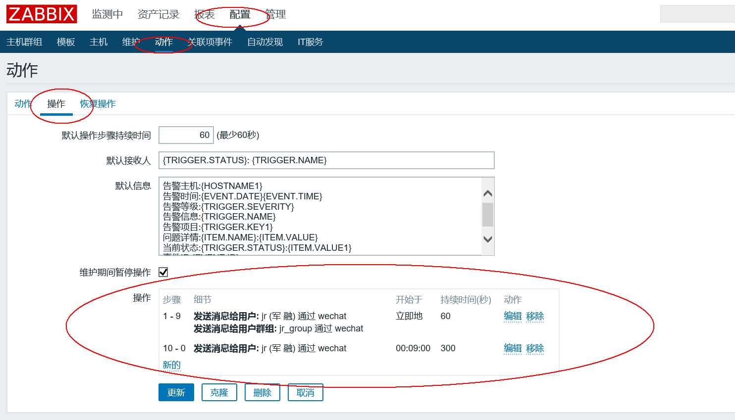
Task: Click duration value "300"
Action: [448, 348]
